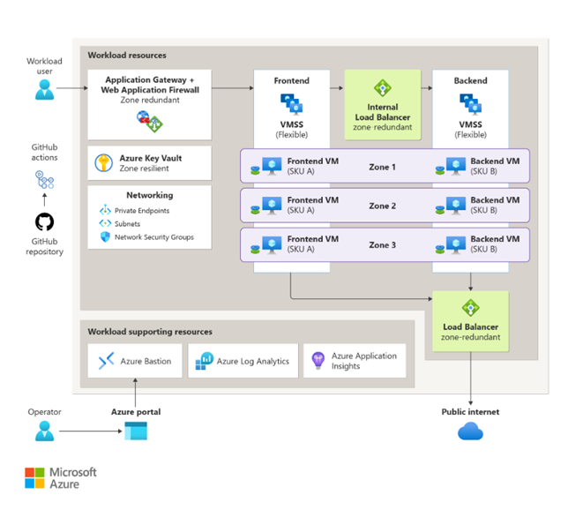This screenshot has height=510, width=583.
Task: Click the Azure Key Vault label
Action: point(151,158)
